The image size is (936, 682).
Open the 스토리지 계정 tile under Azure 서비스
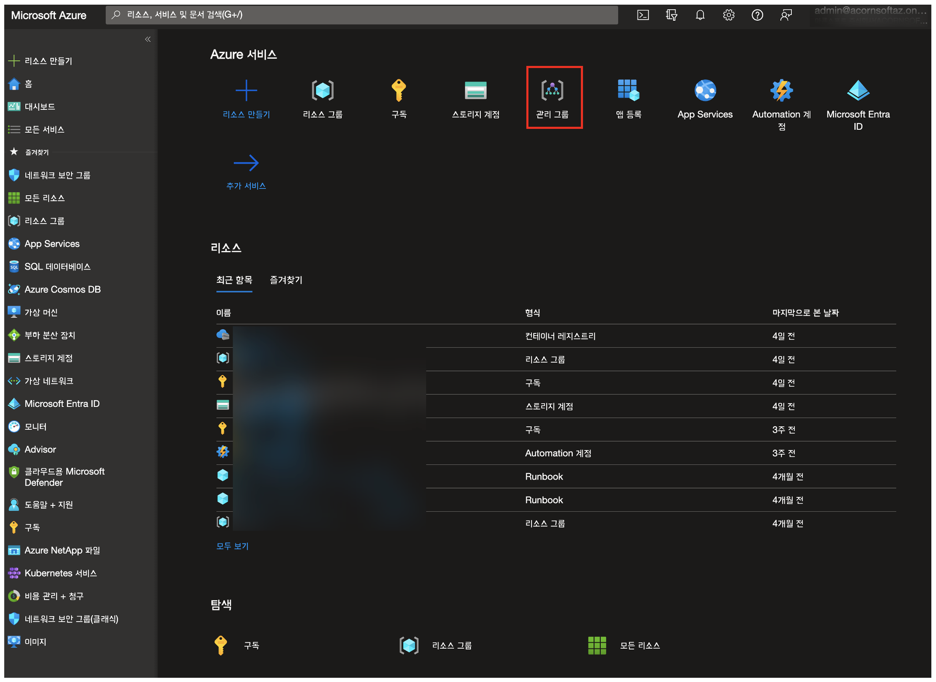476,99
